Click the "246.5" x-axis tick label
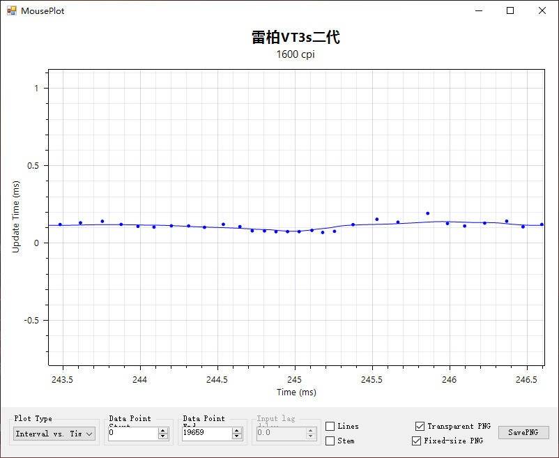Viewport: 559px width, 458px height. 526,380
